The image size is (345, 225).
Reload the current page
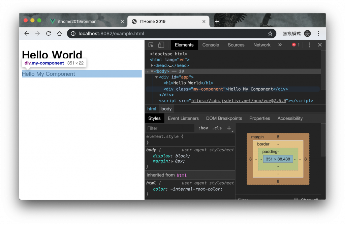[49, 33]
